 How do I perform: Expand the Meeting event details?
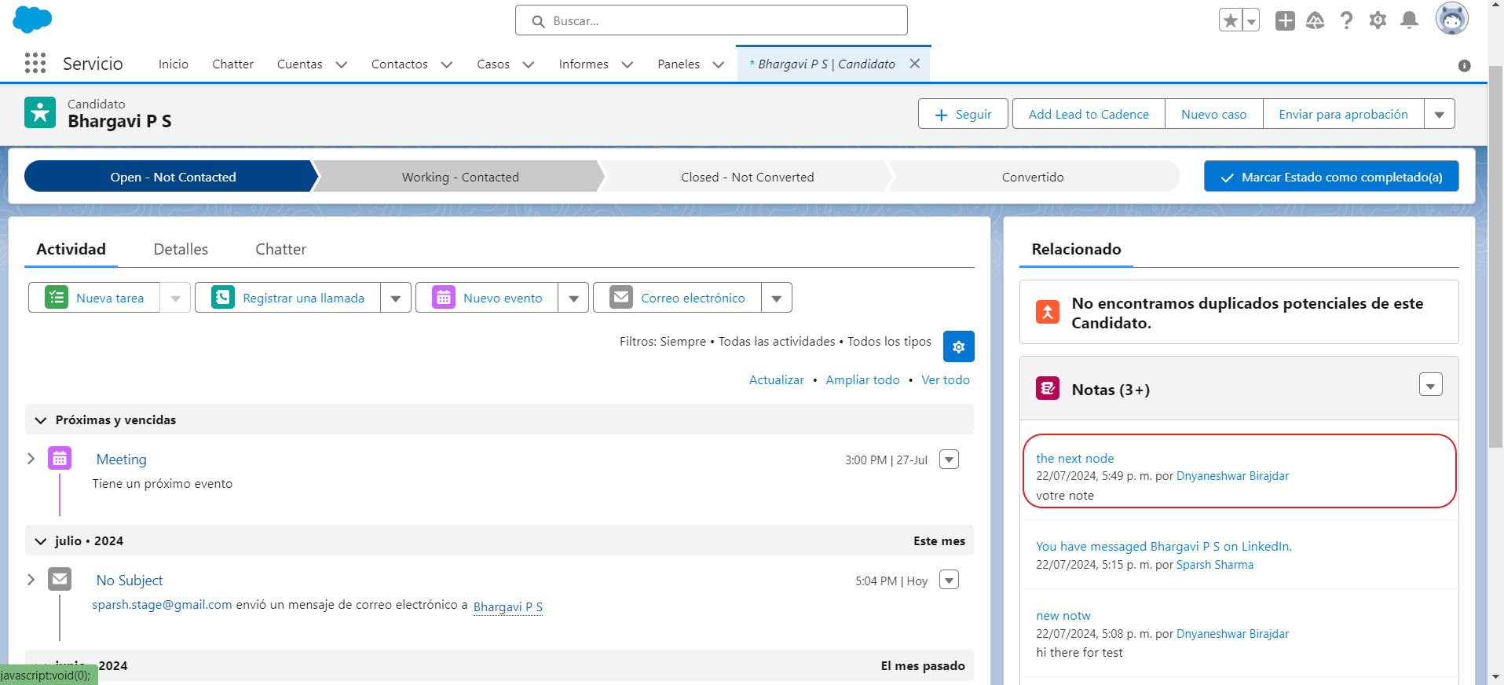tap(31, 459)
